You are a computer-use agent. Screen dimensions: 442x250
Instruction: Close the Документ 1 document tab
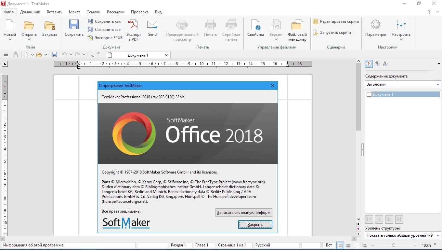[166, 55]
